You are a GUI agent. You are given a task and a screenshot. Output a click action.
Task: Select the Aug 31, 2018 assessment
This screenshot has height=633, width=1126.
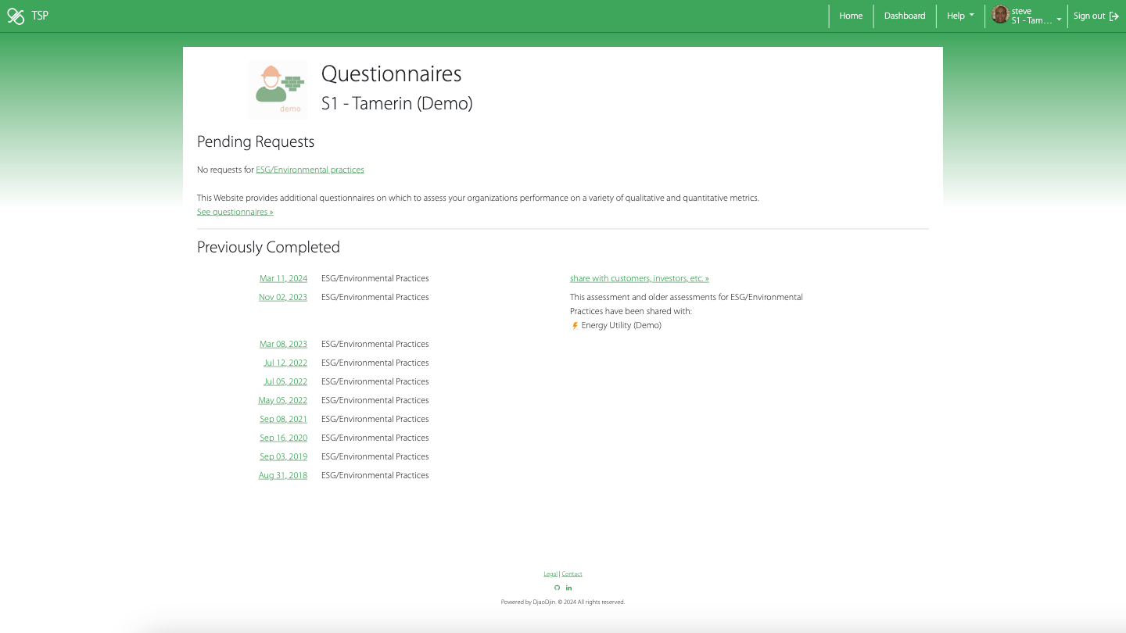coord(283,475)
